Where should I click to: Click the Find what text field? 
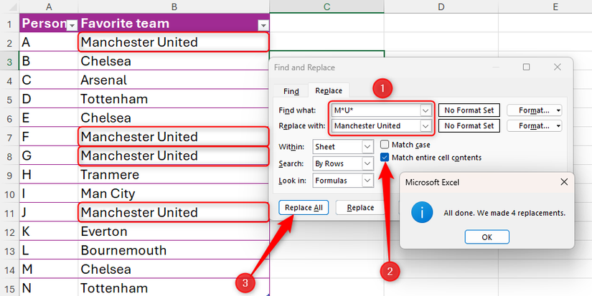point(376,110)
